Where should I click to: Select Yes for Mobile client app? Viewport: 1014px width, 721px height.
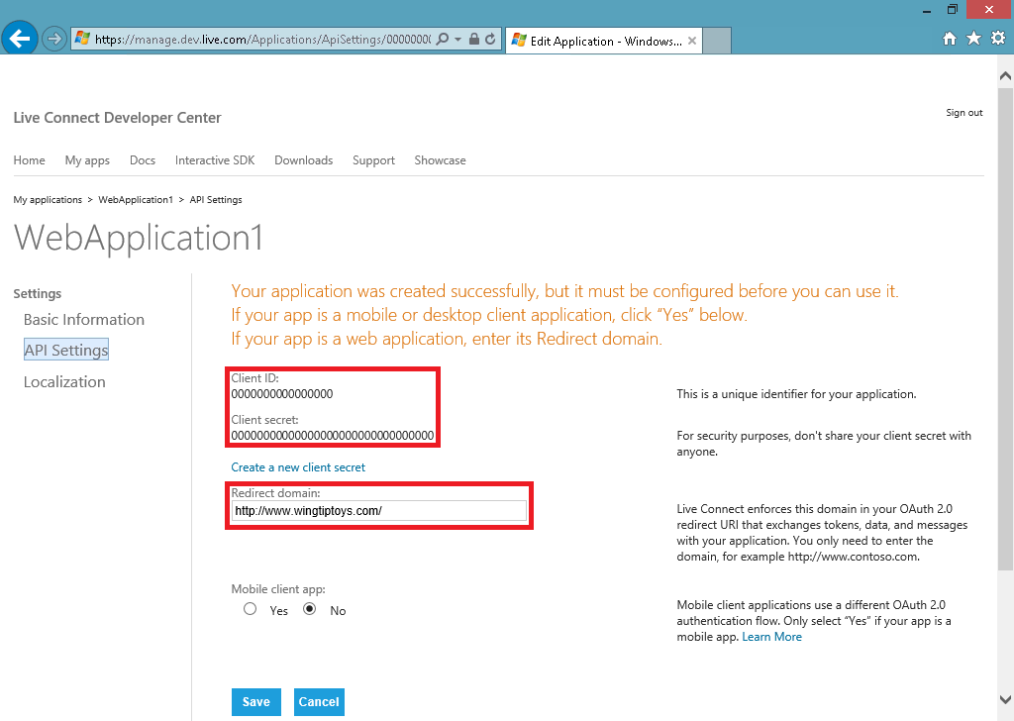point(251,609)
